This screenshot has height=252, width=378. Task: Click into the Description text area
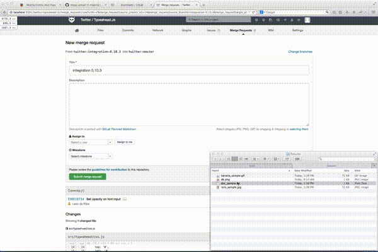(188, 104)
